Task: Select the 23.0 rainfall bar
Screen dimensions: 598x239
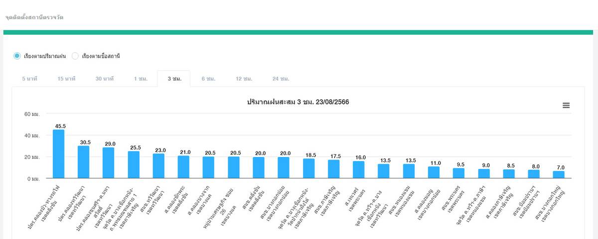Action: tap(158, 166)
